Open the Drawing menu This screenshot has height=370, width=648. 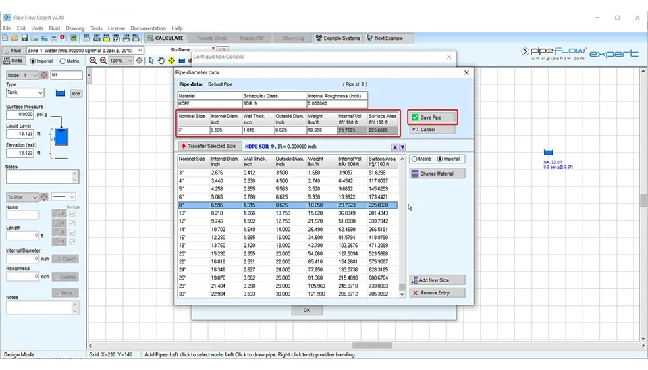tap(75, 28)
